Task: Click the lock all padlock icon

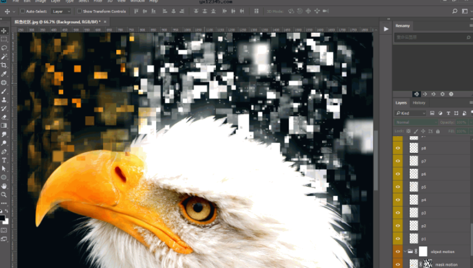Action: tap(438, 131)
